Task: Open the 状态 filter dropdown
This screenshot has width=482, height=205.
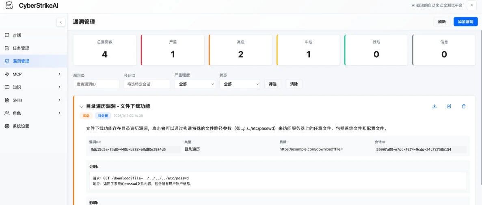Action: [x=240, y=84]
